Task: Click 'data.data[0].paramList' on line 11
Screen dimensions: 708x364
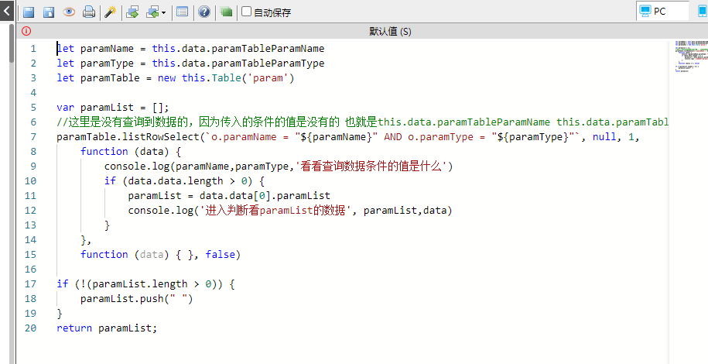Action: [x=265, y=195]
